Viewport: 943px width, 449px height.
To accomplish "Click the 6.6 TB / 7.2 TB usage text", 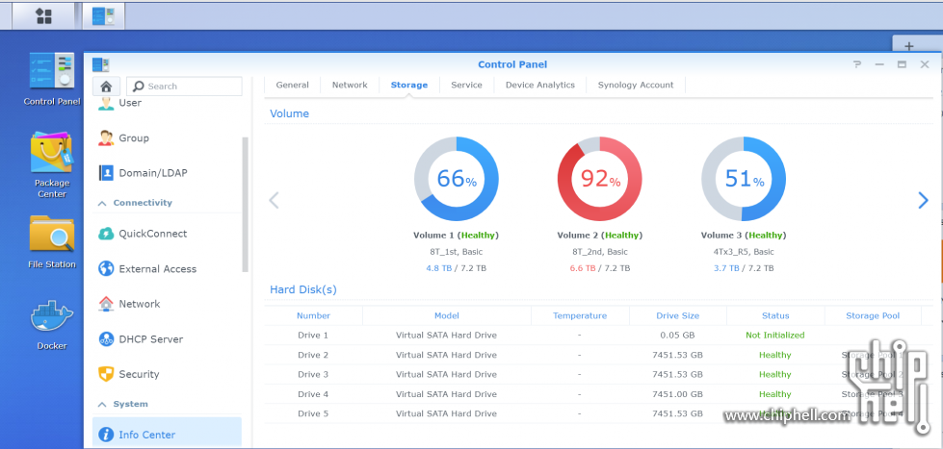I will point(599,268).
